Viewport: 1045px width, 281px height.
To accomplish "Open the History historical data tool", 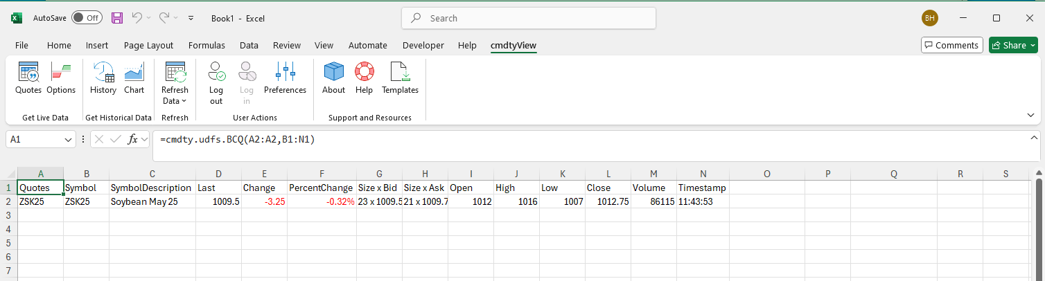I will click(x=103, y=78).
